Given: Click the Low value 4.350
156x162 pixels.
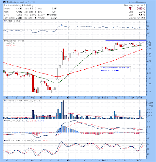Looking at the screenshot, I should [x=19, y=15].
